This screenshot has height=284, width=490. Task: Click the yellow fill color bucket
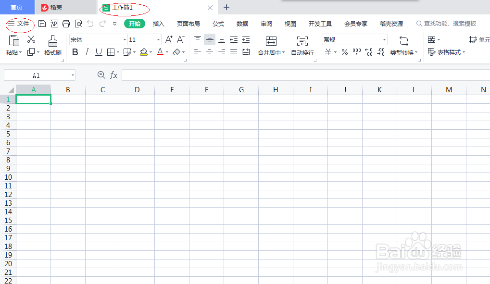point(144,52)
